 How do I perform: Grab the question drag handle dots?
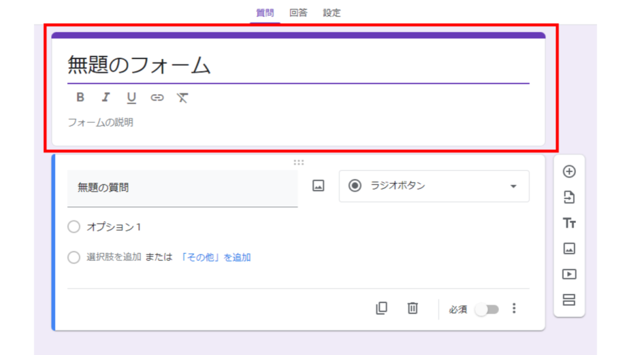click(298, 162)
